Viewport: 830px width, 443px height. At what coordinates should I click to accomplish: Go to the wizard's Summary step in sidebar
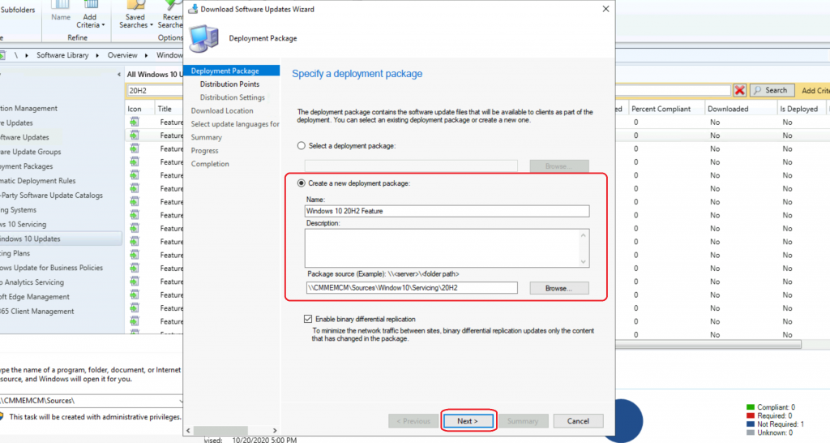click(206, 137)
